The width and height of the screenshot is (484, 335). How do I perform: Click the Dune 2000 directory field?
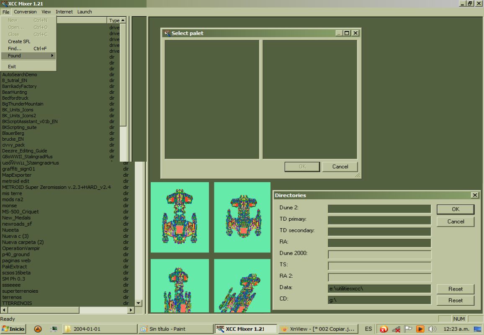pos(379,255)
